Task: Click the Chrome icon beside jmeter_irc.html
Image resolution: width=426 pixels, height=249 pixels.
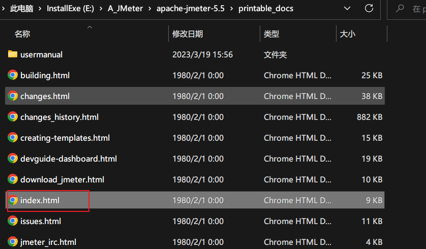Action: [x=13, y=242]
